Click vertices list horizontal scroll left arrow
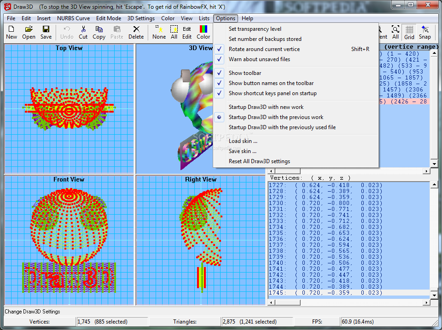442x330 pixels. 272,303
